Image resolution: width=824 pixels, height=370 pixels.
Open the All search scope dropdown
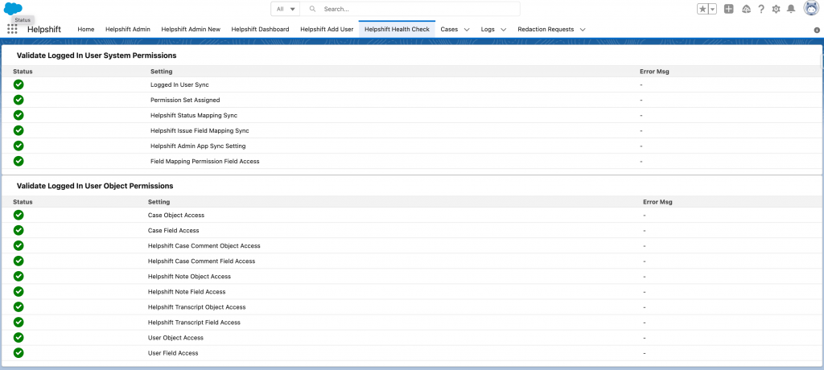(x=286, y=9)
